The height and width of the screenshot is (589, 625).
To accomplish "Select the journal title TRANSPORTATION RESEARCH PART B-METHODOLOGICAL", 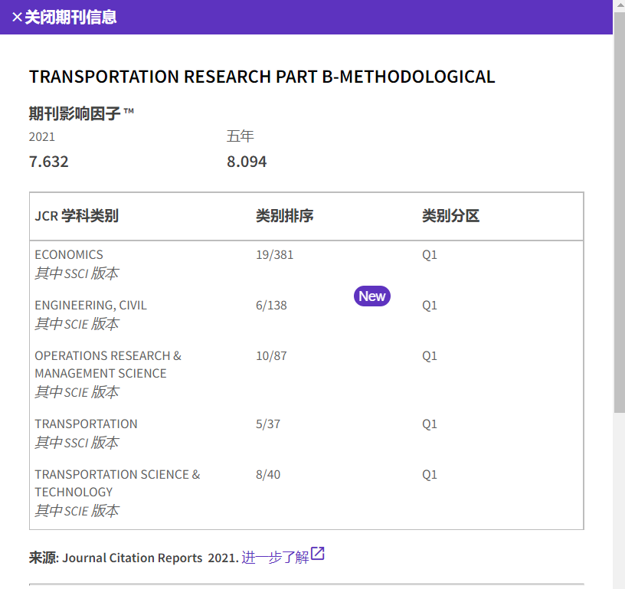I will [x=262, y=77].
